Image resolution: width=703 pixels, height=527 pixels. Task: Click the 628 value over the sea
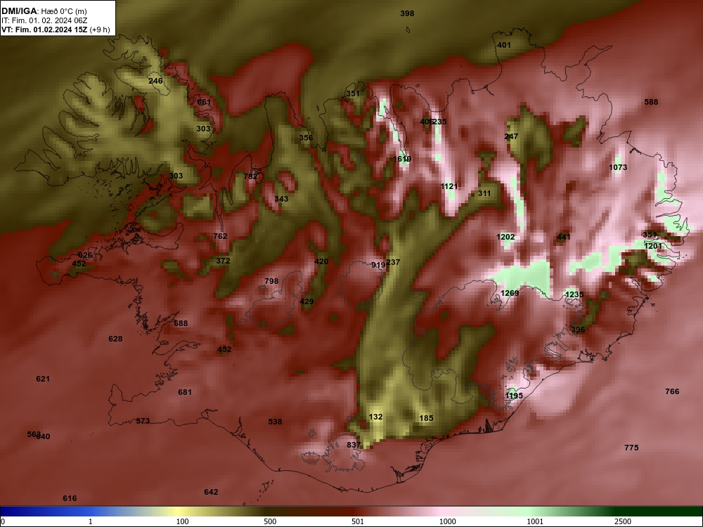115,339
